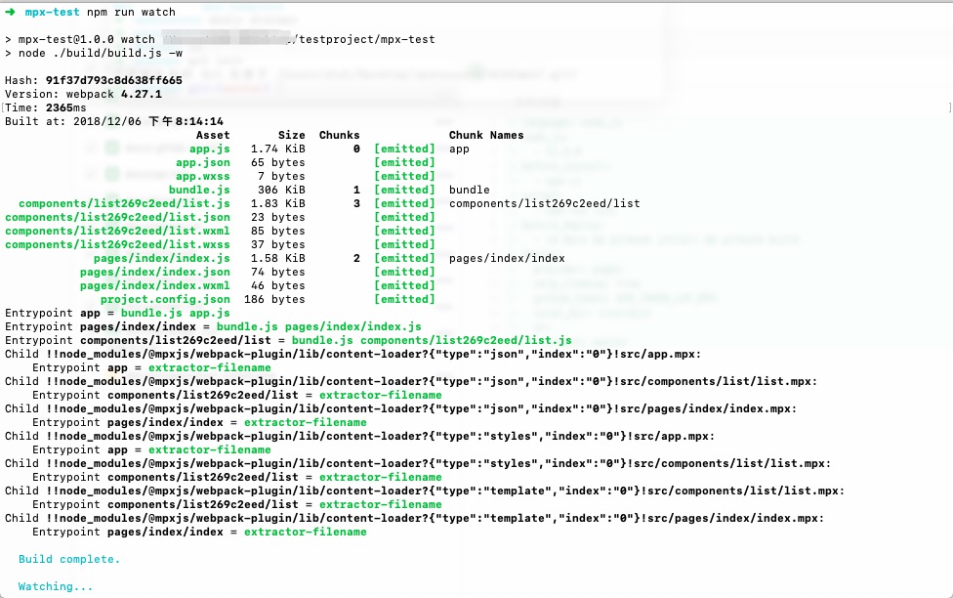Screen dimensions: 953x598
Task: Select the hash value "91f37d793c8d638ff665"
Action: (113, 80)
